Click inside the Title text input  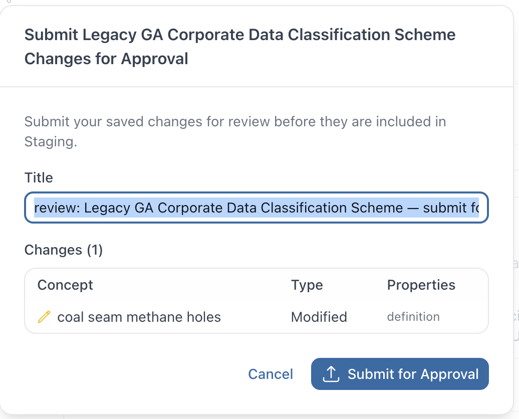pos(256,207)
